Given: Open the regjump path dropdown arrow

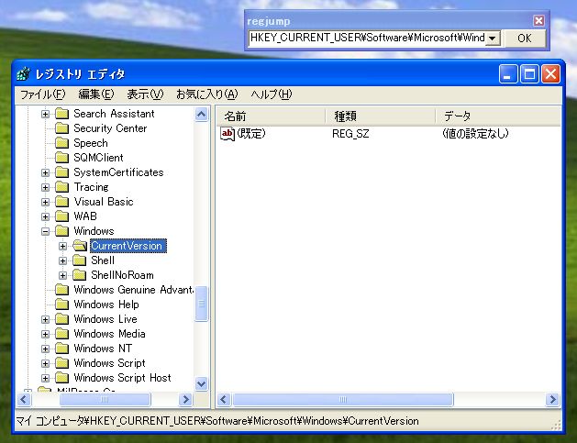Looking at the screenshot, I should [493, 39].
